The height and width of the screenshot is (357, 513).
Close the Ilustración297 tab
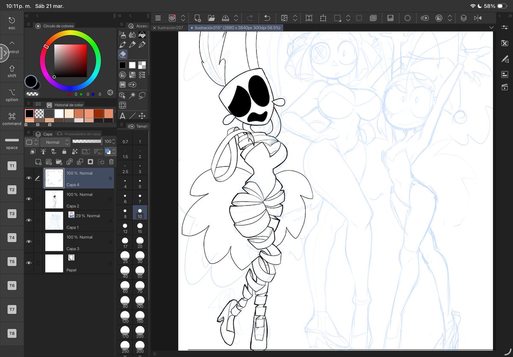(155, 27)
